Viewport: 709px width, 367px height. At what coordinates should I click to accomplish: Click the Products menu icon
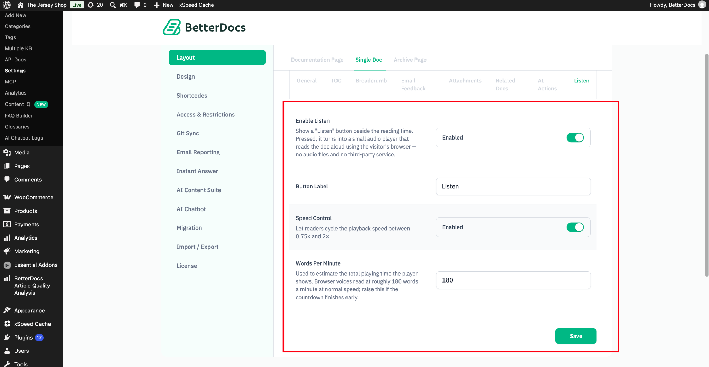coord(7,211)
